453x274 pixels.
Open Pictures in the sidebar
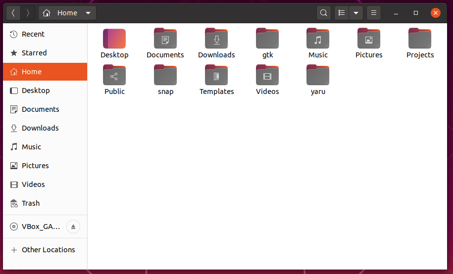click(45, 166)
